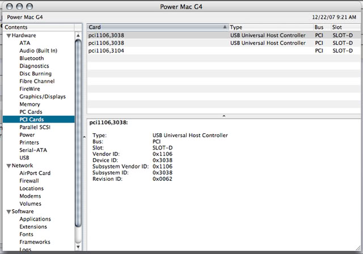This screenshot has width=363, height=254.
Task: Select the second pci1106,3038 row
Action: [223, 43]
